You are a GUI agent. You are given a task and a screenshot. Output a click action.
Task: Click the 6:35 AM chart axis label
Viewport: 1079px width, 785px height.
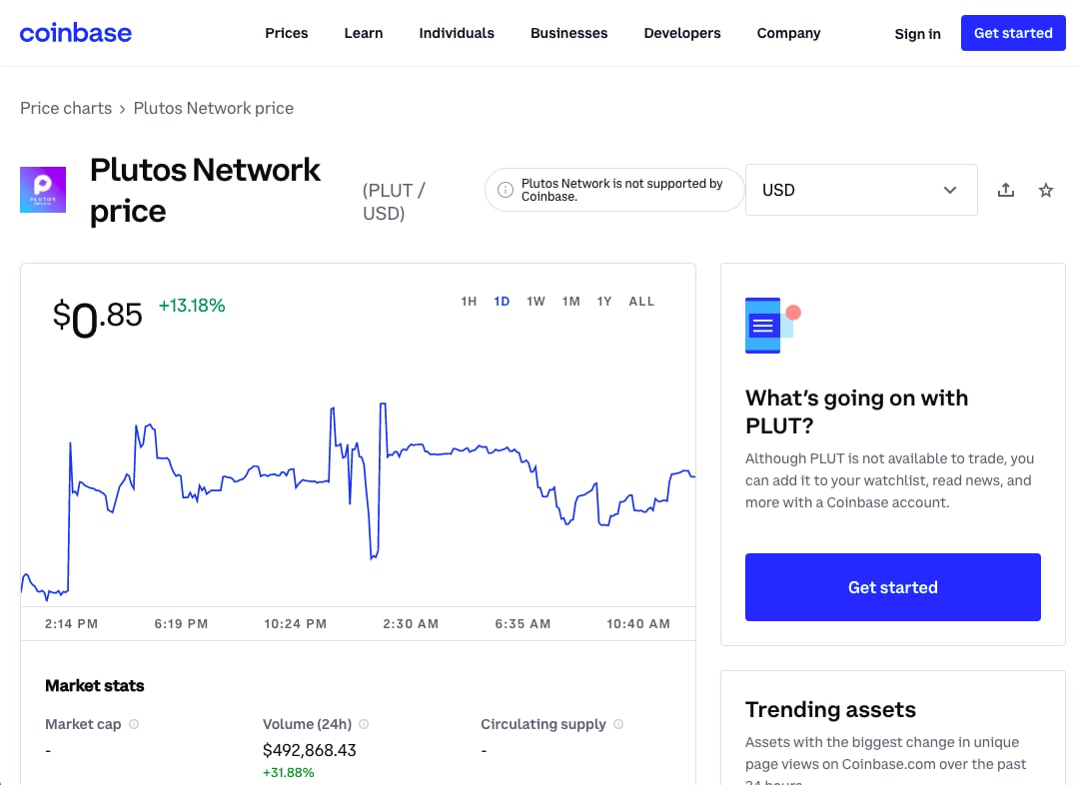click(x=523, y=624)
